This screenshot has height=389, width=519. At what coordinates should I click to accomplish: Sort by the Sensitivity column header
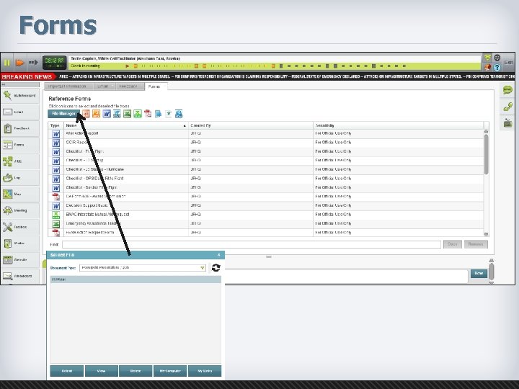click(398, 125)
